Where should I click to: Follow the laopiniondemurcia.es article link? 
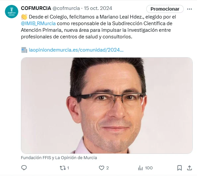76,50
